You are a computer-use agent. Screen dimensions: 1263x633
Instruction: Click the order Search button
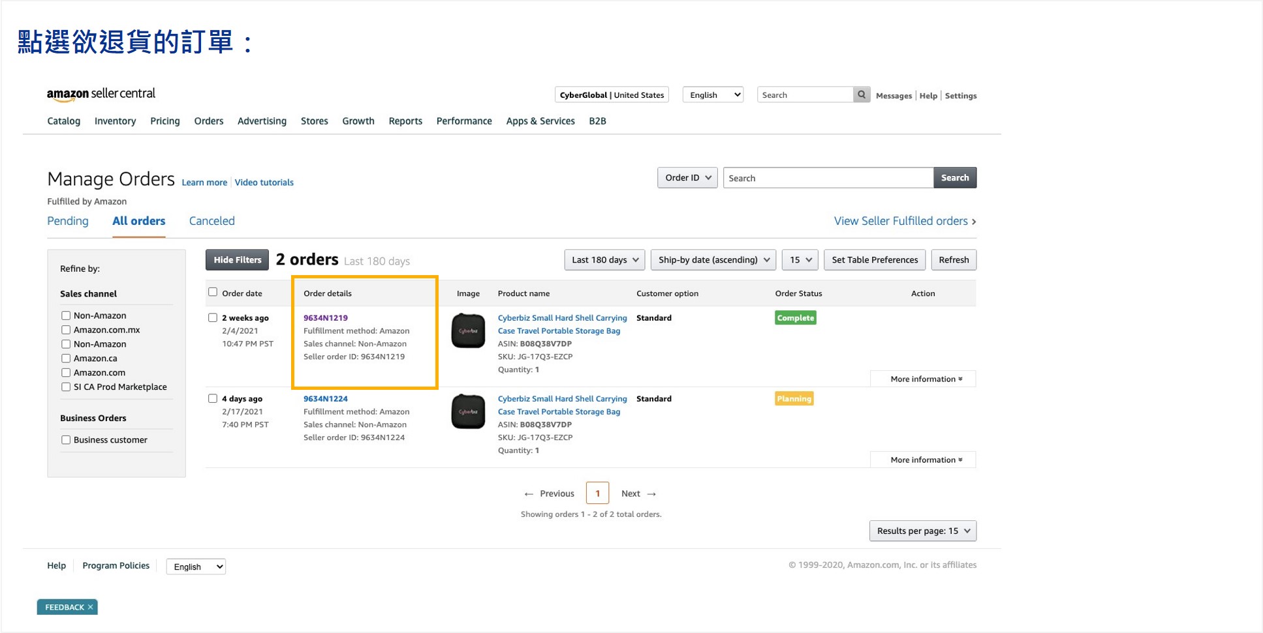[x=955, y=177]
